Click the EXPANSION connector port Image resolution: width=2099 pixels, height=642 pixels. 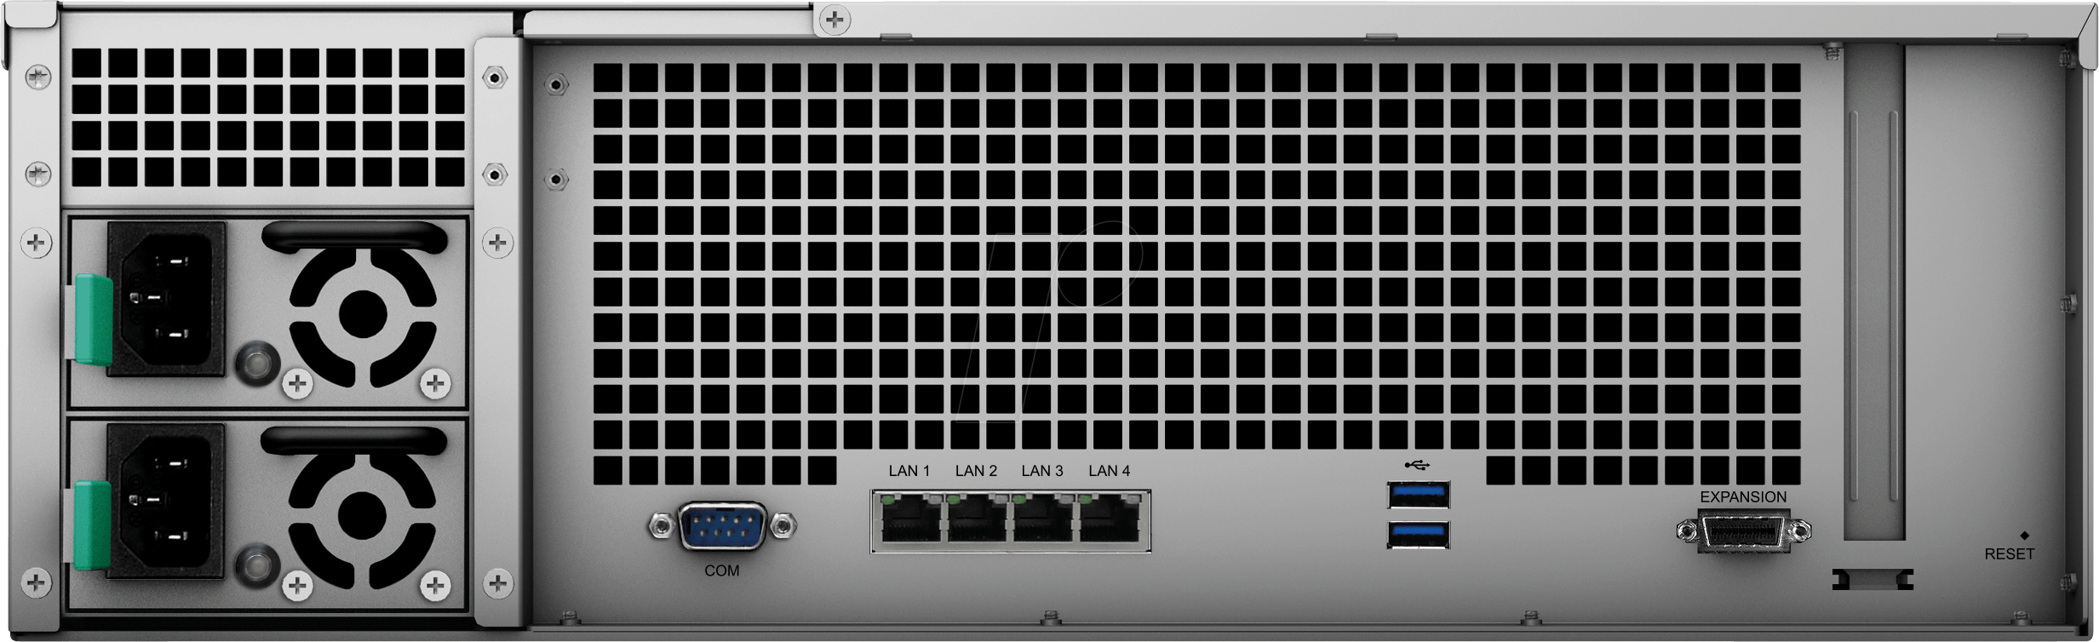[x=1743, y=531]
